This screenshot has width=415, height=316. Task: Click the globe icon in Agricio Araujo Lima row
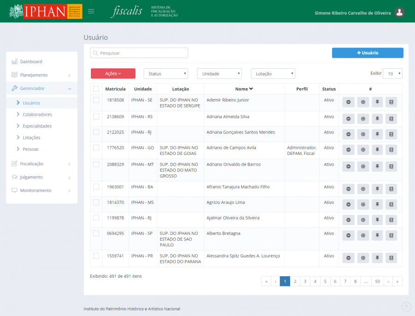[x=363, y=204]
